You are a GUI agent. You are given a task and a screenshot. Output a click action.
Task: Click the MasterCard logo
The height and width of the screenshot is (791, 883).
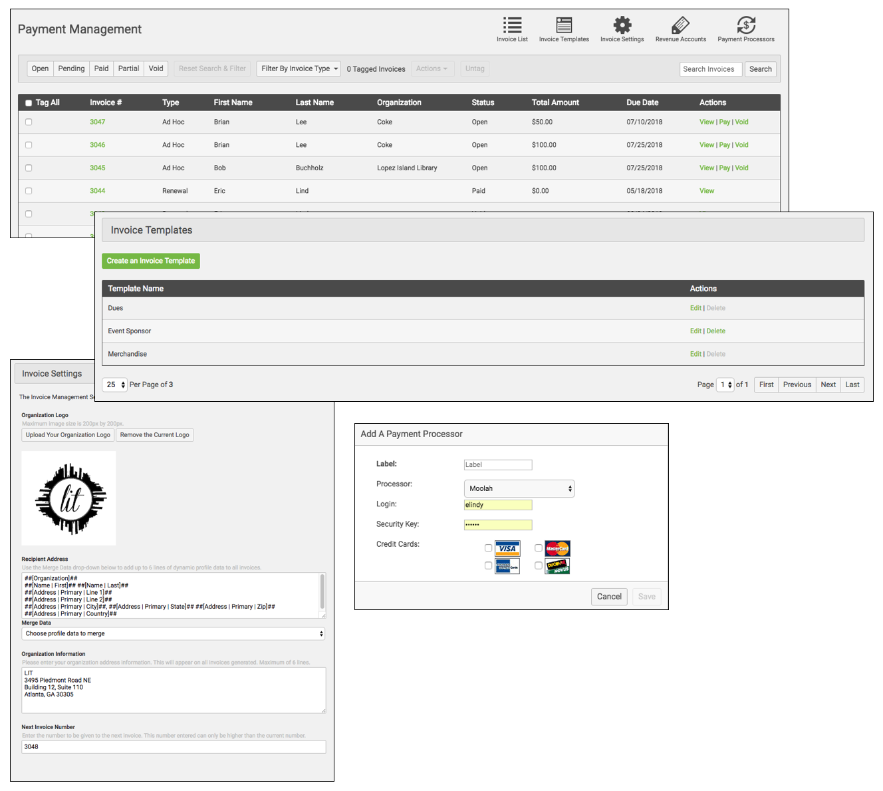557,548
